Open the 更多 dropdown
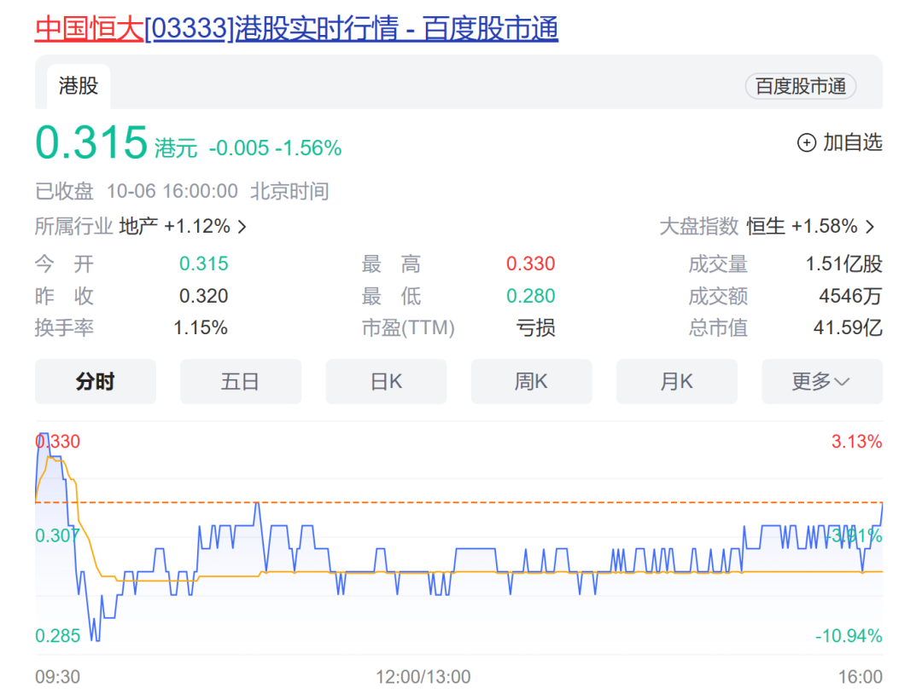The image size is (922, 694). [822, 382]
